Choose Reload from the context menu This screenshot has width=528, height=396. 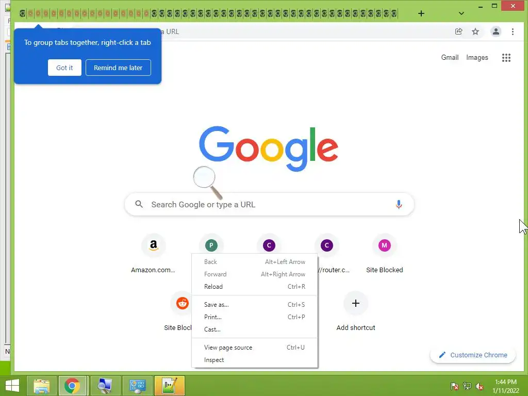255,287
